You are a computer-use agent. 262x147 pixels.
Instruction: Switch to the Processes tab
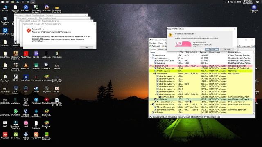tap(153, 49)
